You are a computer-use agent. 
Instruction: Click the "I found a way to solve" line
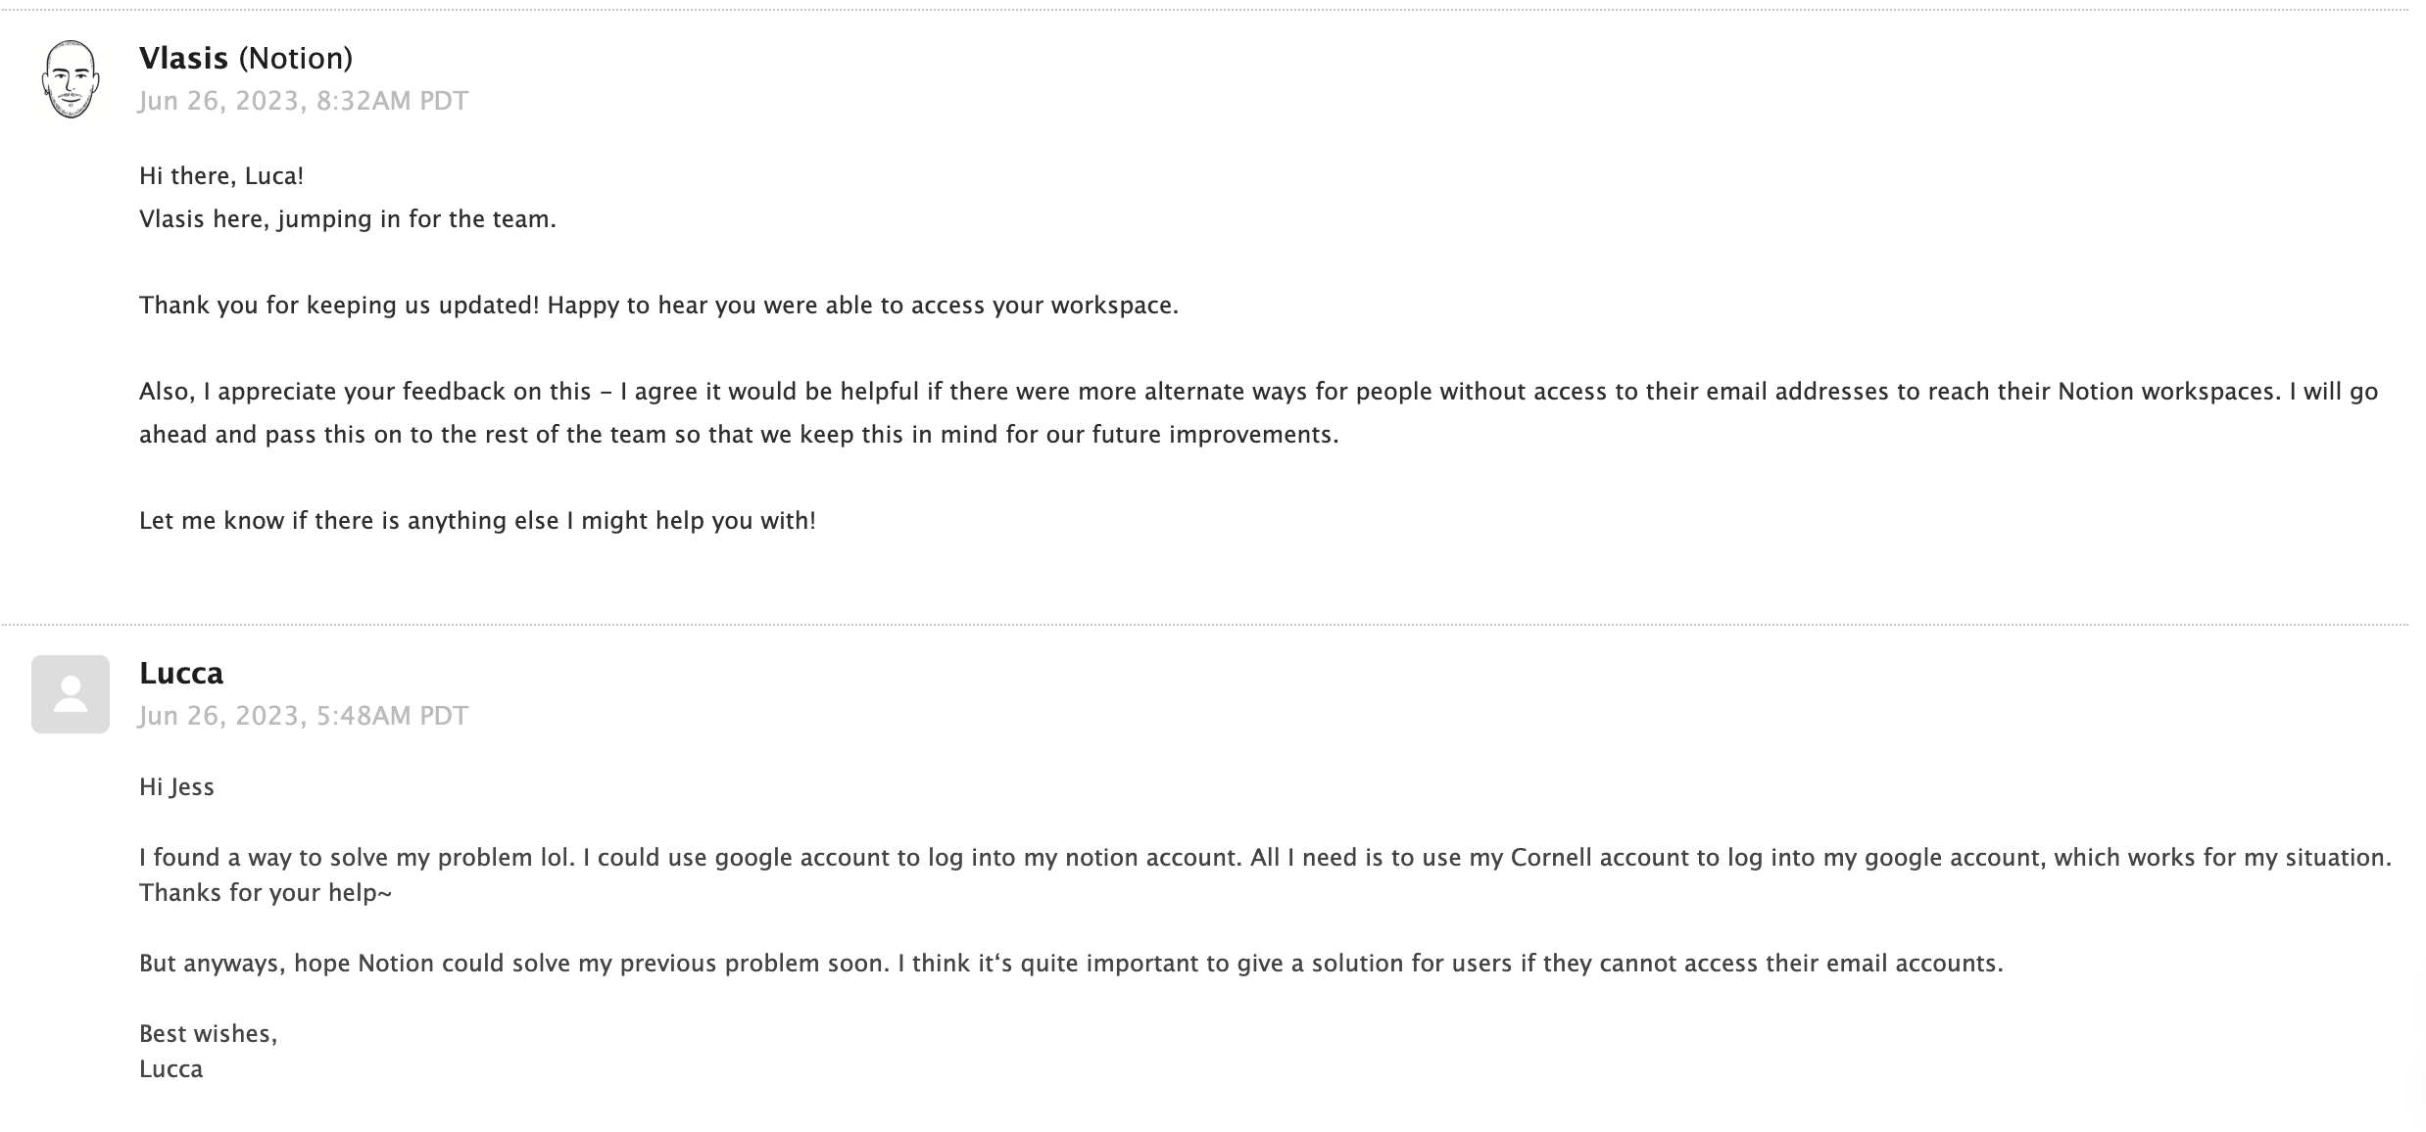(x=1265, y=858)
